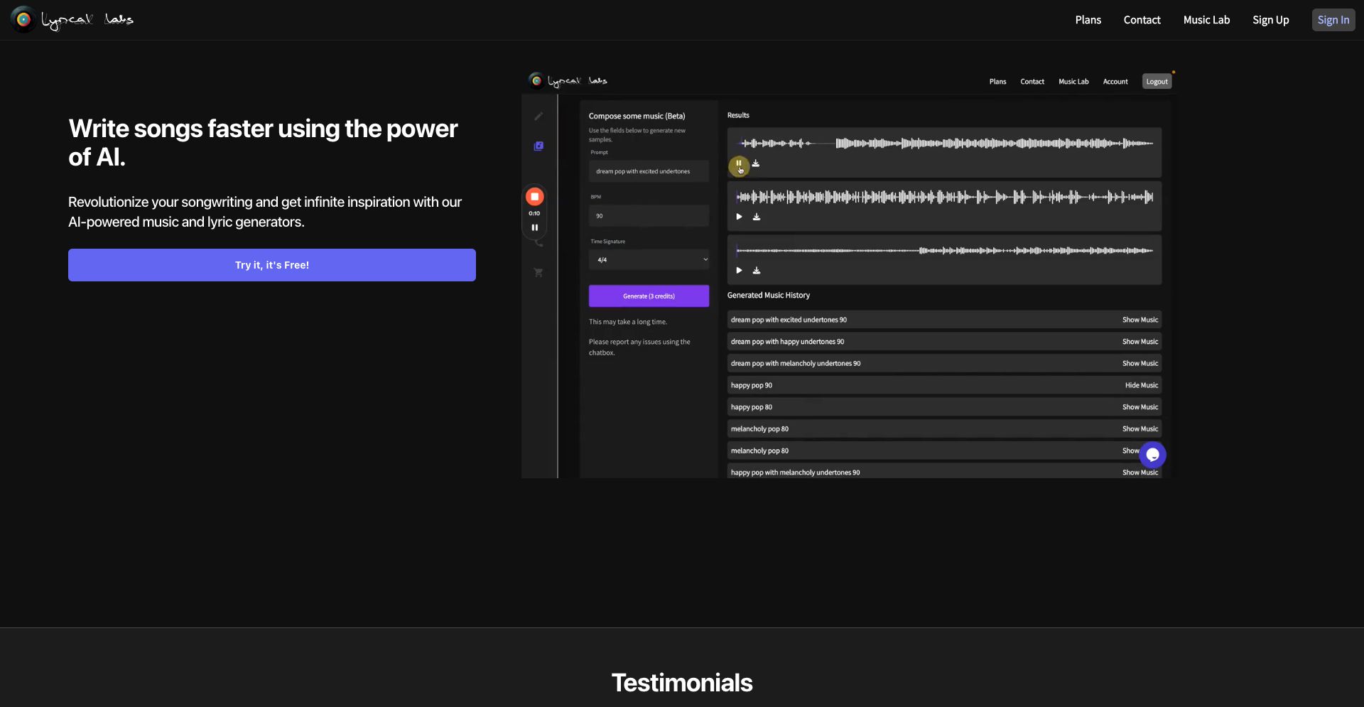This screenshot has height=707, width=1364.
Task: Open the 4/4 Time Signature dropdown
Action: tap(649, 260)
